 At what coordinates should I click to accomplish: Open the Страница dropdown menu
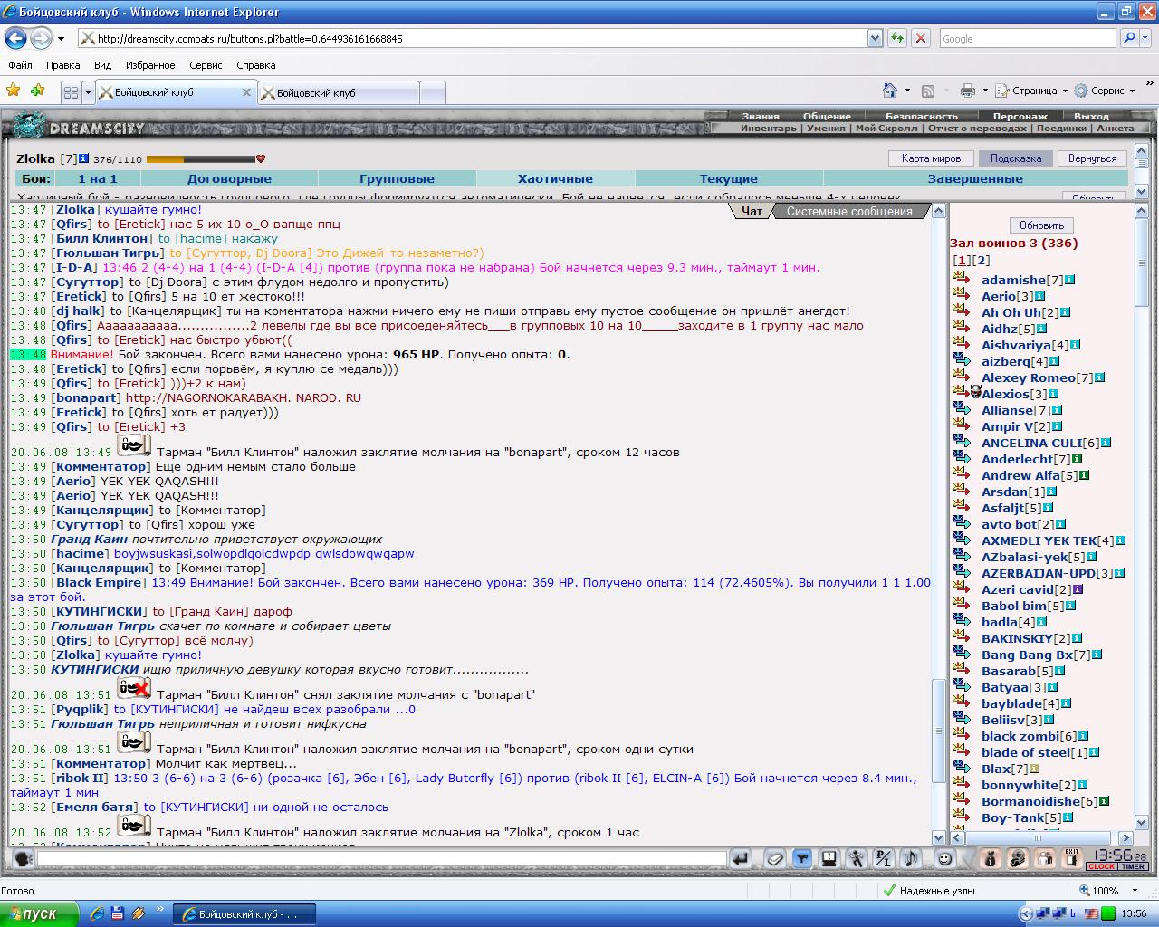1031,91
